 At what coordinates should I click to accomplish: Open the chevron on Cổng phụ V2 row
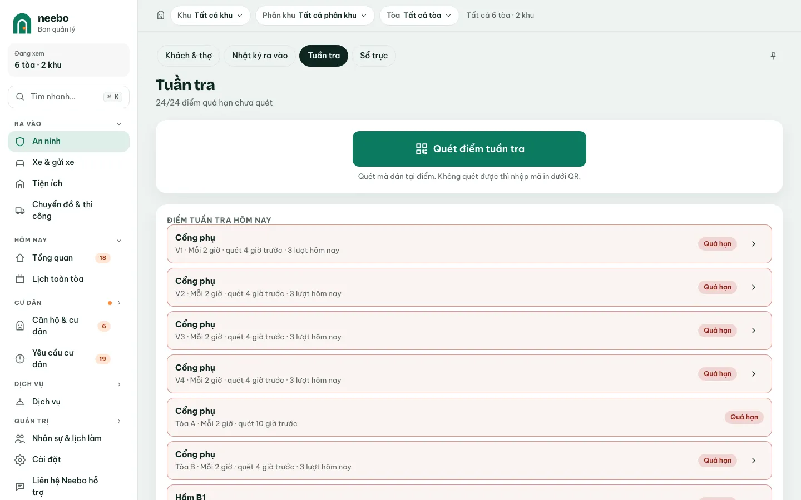click(x=754, y=287)
